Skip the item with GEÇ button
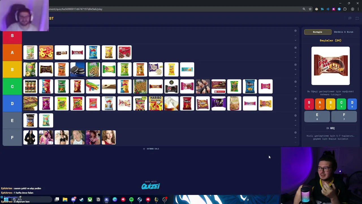This screenshot has height=204, width=362. coord(331,128)
